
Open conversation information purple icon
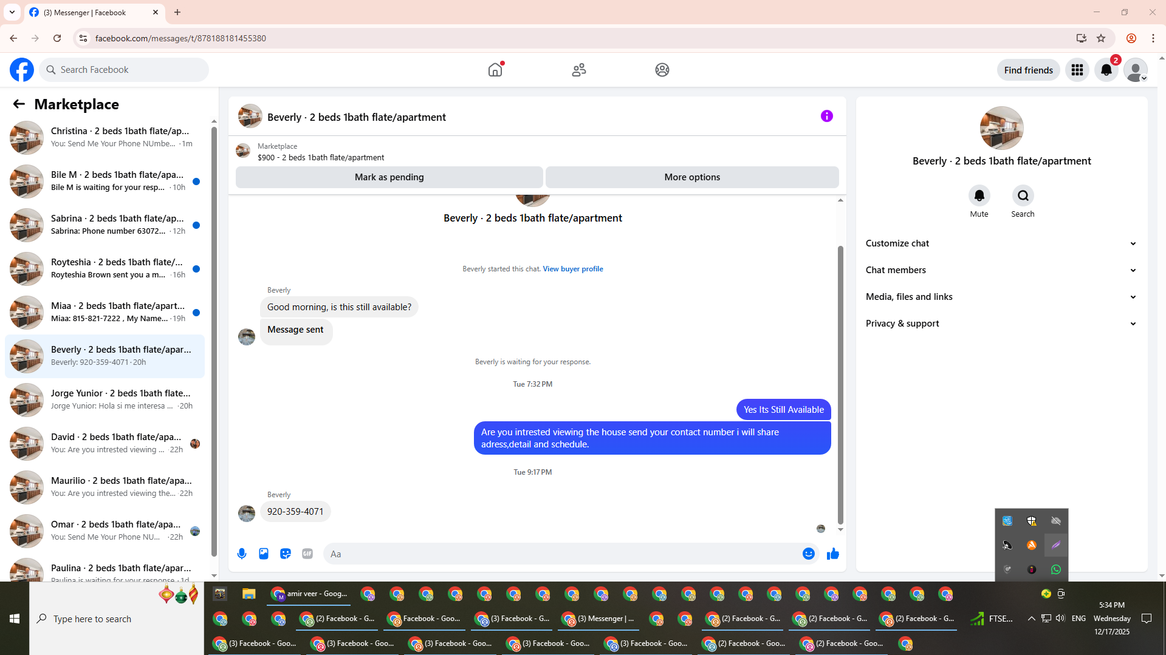[827, 116]
